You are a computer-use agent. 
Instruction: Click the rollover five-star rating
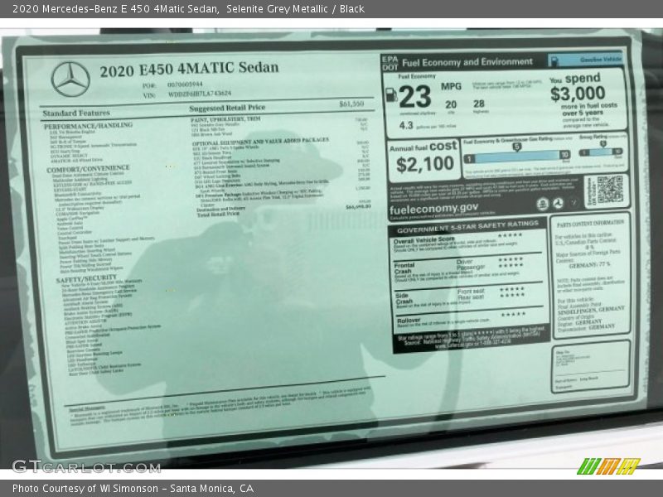[513, 315]
